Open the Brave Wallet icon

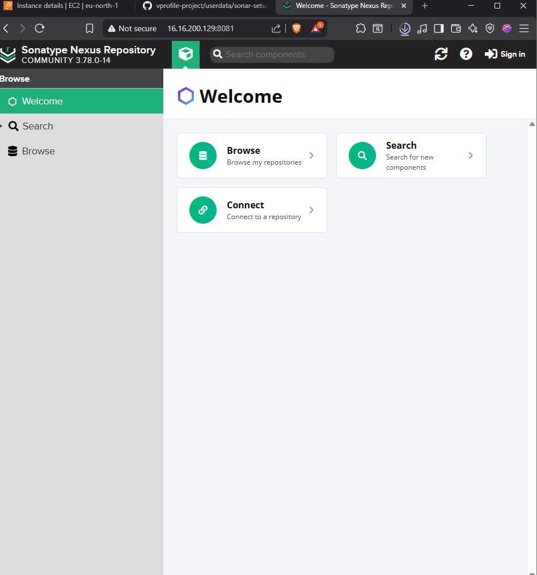pyautogui.click(x=456, y=28)
